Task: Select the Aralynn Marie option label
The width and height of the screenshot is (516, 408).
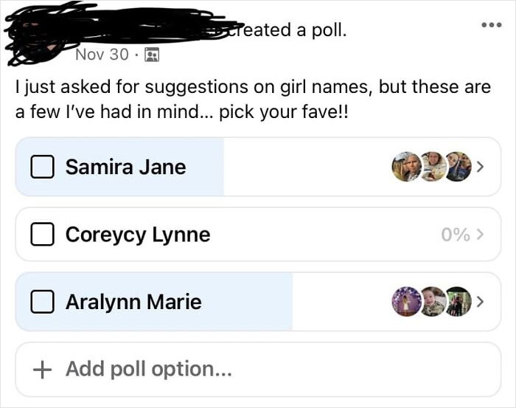Action: [133, 302]
